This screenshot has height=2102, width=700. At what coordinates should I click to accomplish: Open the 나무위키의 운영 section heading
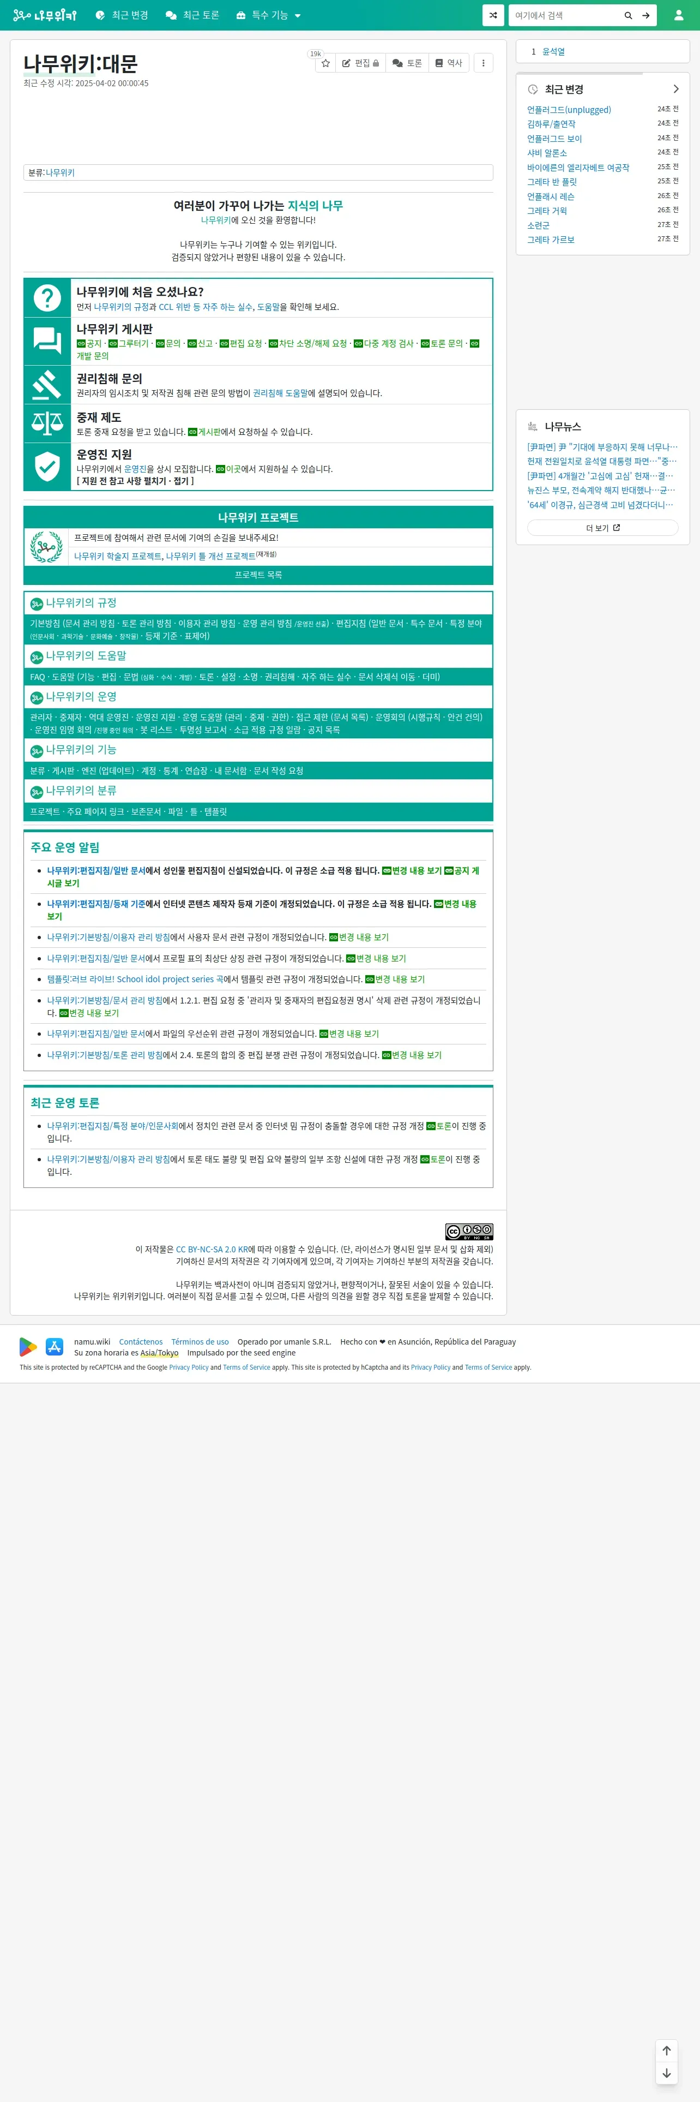coord(81,697)
